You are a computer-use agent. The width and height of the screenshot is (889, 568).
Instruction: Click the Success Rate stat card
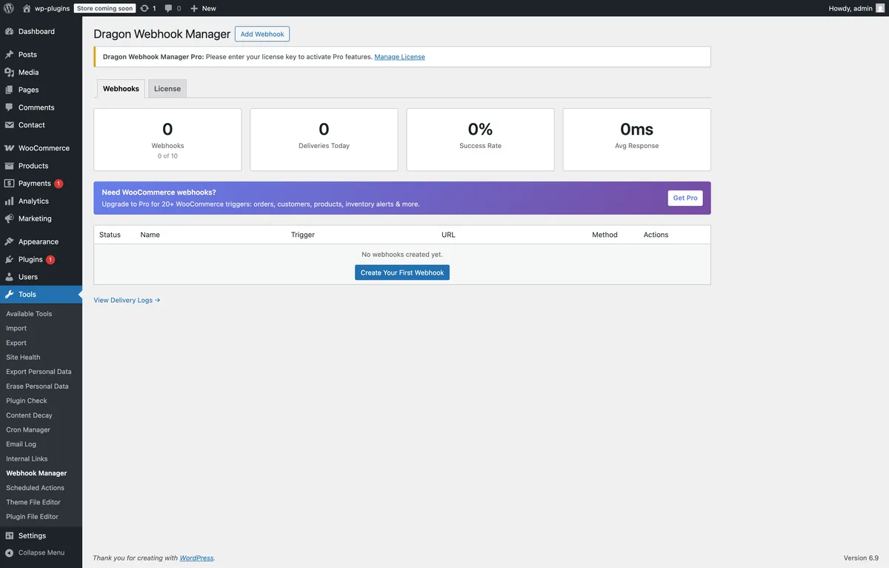point(480,139)
